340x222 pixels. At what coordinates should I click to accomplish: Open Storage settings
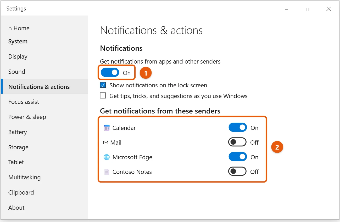coord(18,147)
